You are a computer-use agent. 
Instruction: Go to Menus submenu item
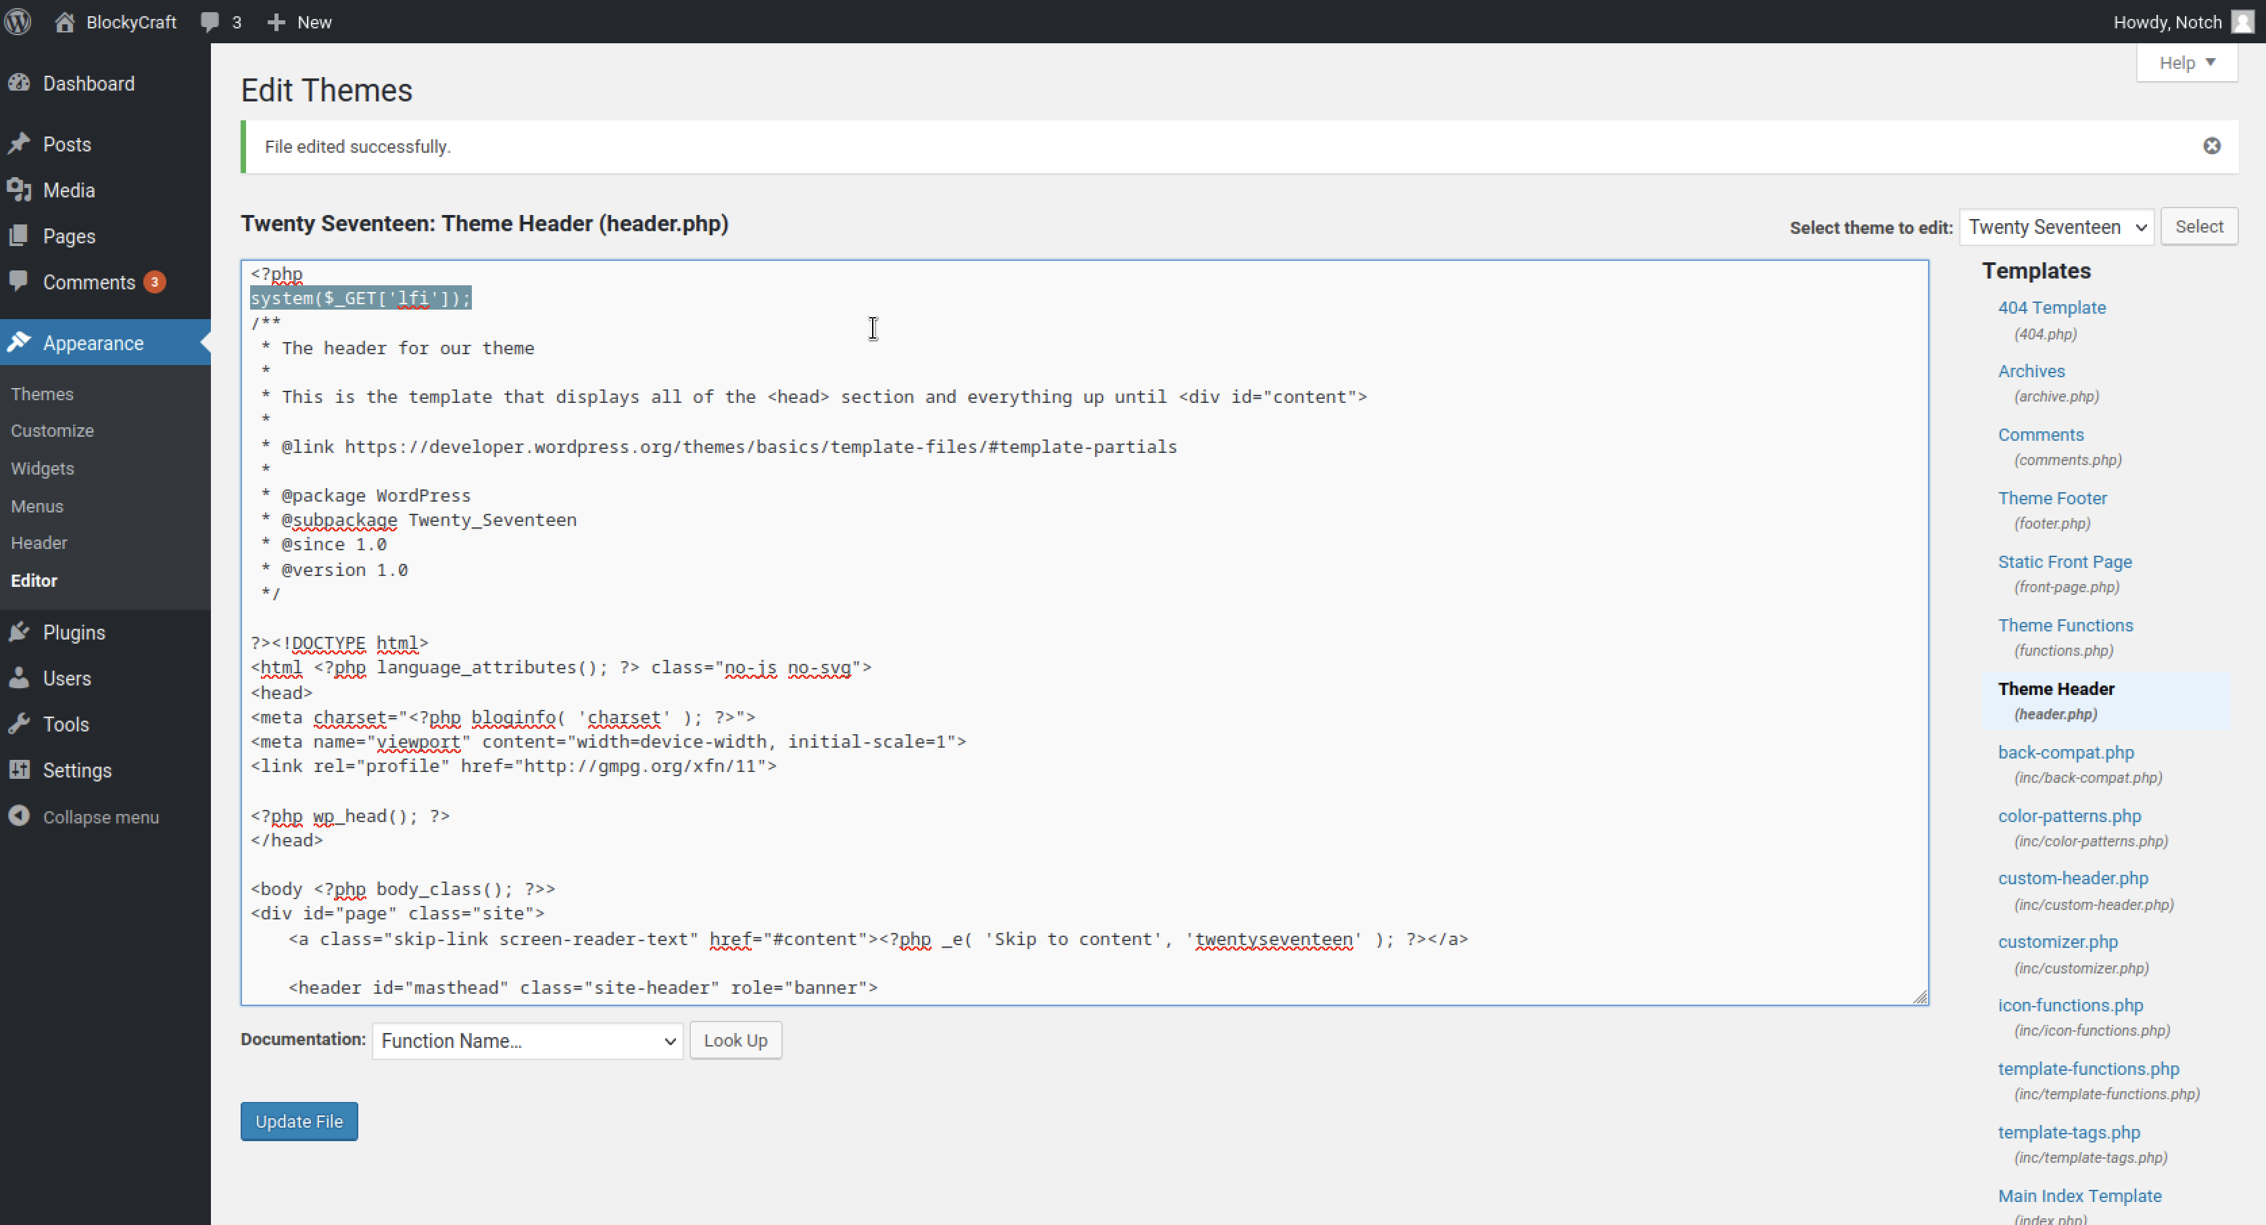pos(37,506)
